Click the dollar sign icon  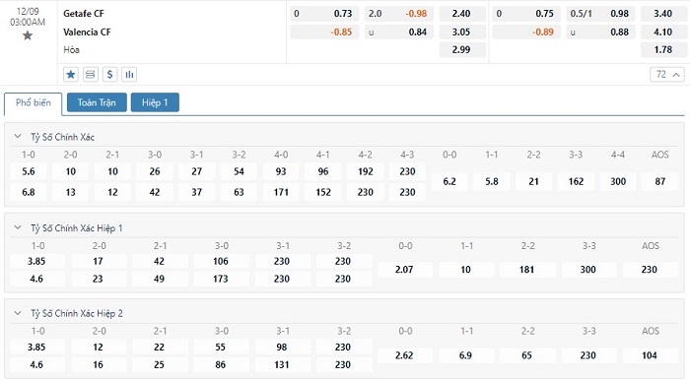110,74
